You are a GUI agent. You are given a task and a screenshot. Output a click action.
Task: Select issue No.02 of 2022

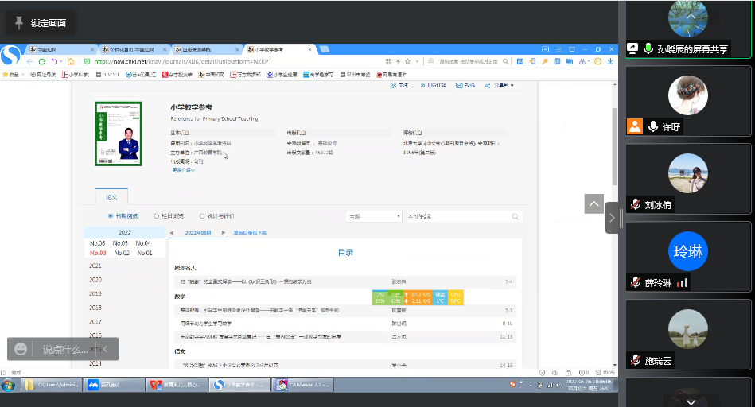pyautogui.click(x=121, y=253)
